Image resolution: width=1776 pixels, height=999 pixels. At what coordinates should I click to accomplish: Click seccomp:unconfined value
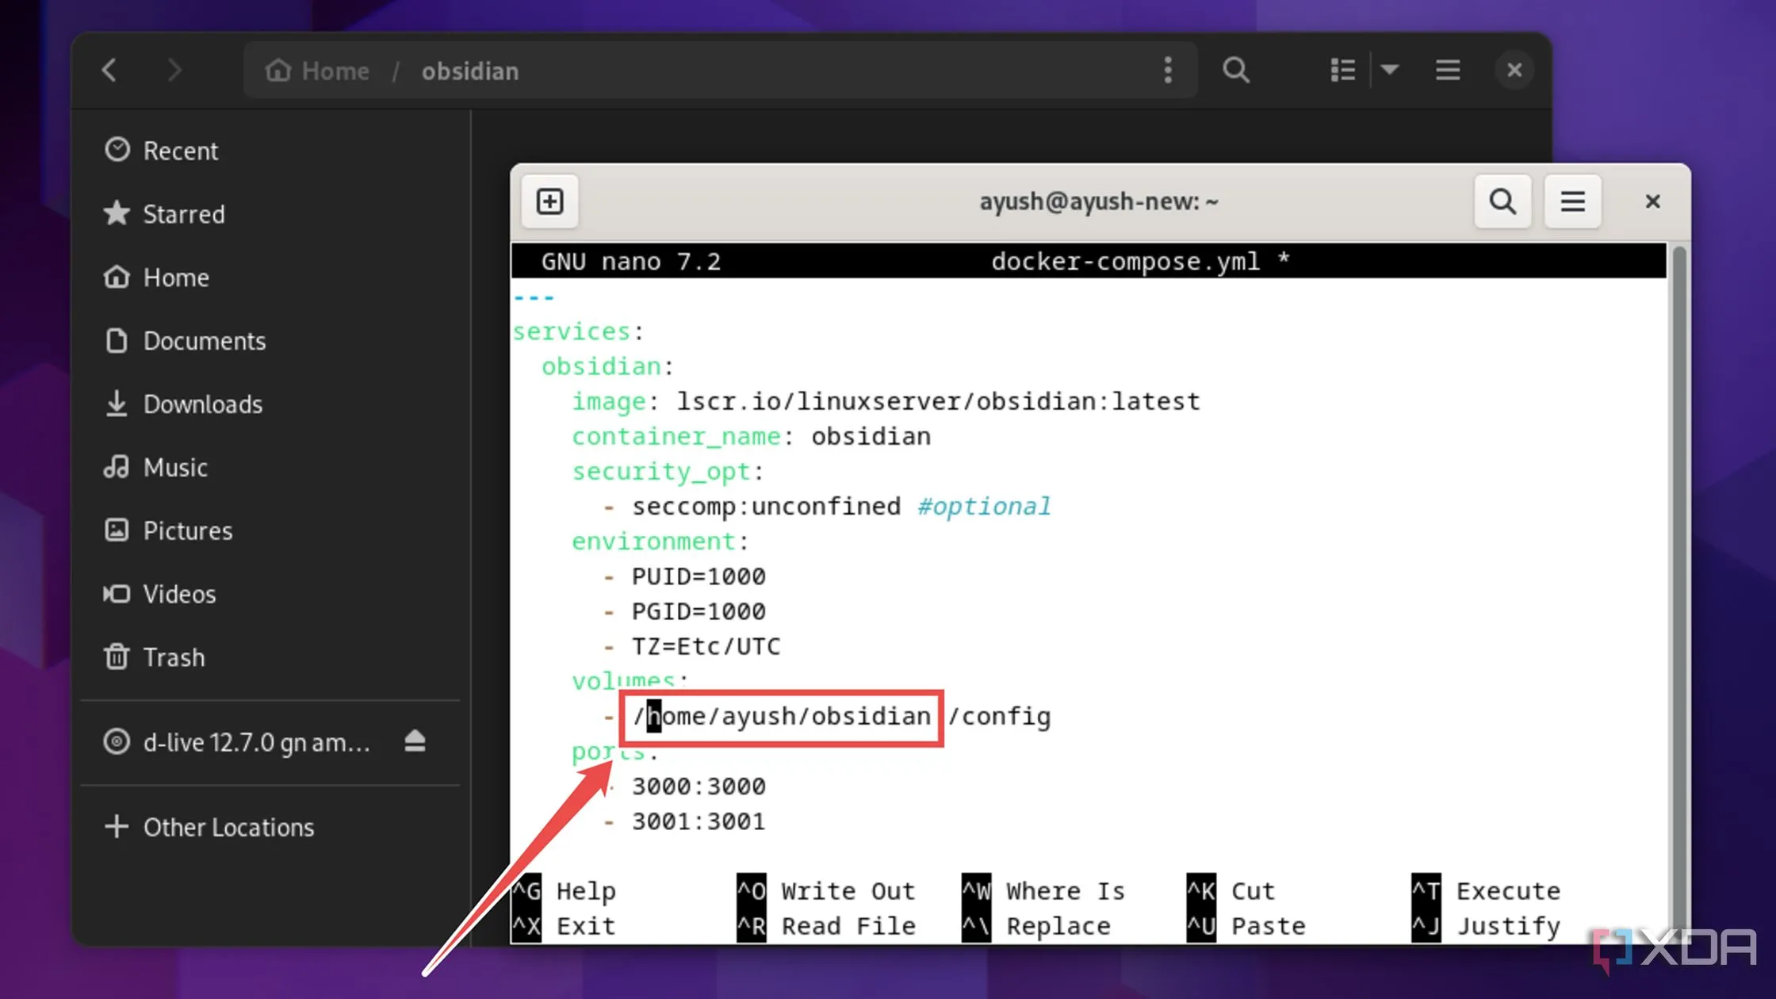point(766,506)
